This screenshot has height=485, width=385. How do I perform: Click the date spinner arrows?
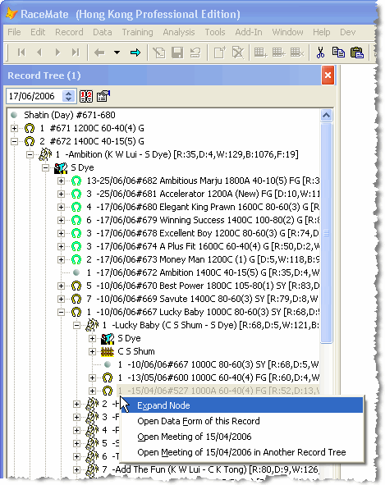coord(68,96)
